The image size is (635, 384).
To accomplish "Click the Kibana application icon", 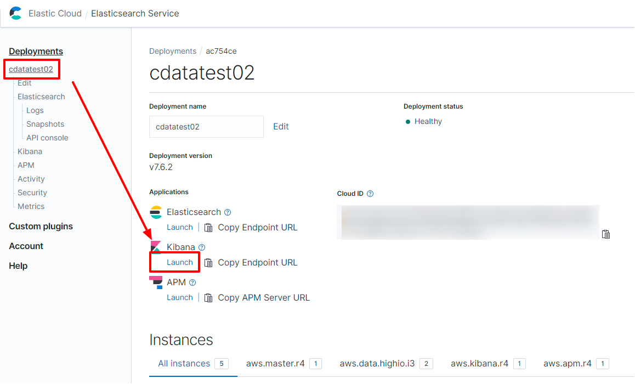I will [156, 247].
